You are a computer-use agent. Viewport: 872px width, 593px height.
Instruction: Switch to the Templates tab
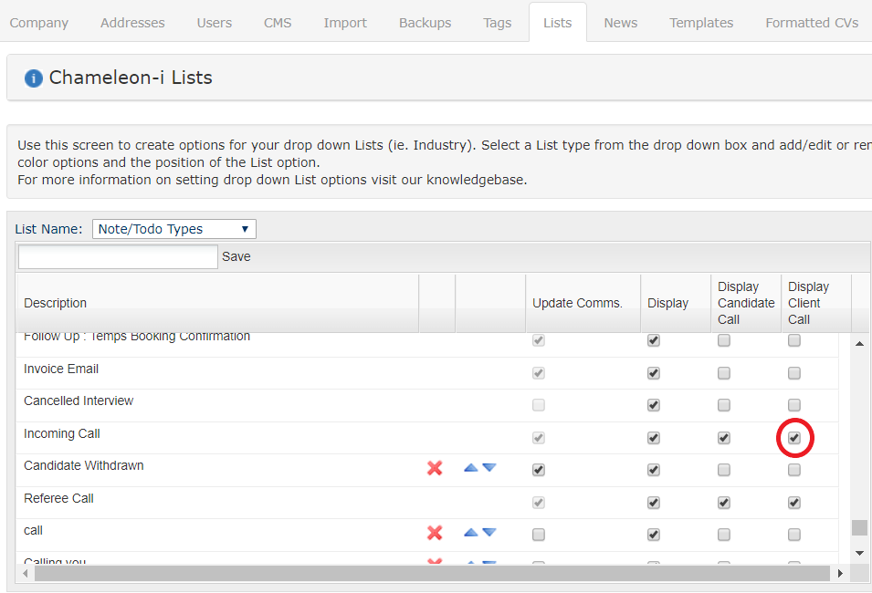pos(701,23)
